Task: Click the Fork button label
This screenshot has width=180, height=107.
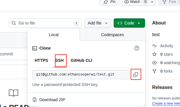Action: coord(172,2)
